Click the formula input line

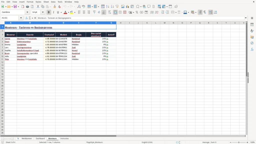(141, 18)
